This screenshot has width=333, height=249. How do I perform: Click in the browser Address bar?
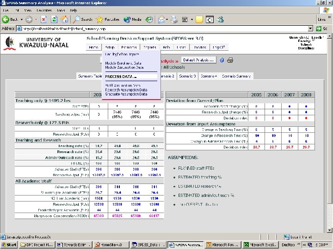click(x=162, y=28)
